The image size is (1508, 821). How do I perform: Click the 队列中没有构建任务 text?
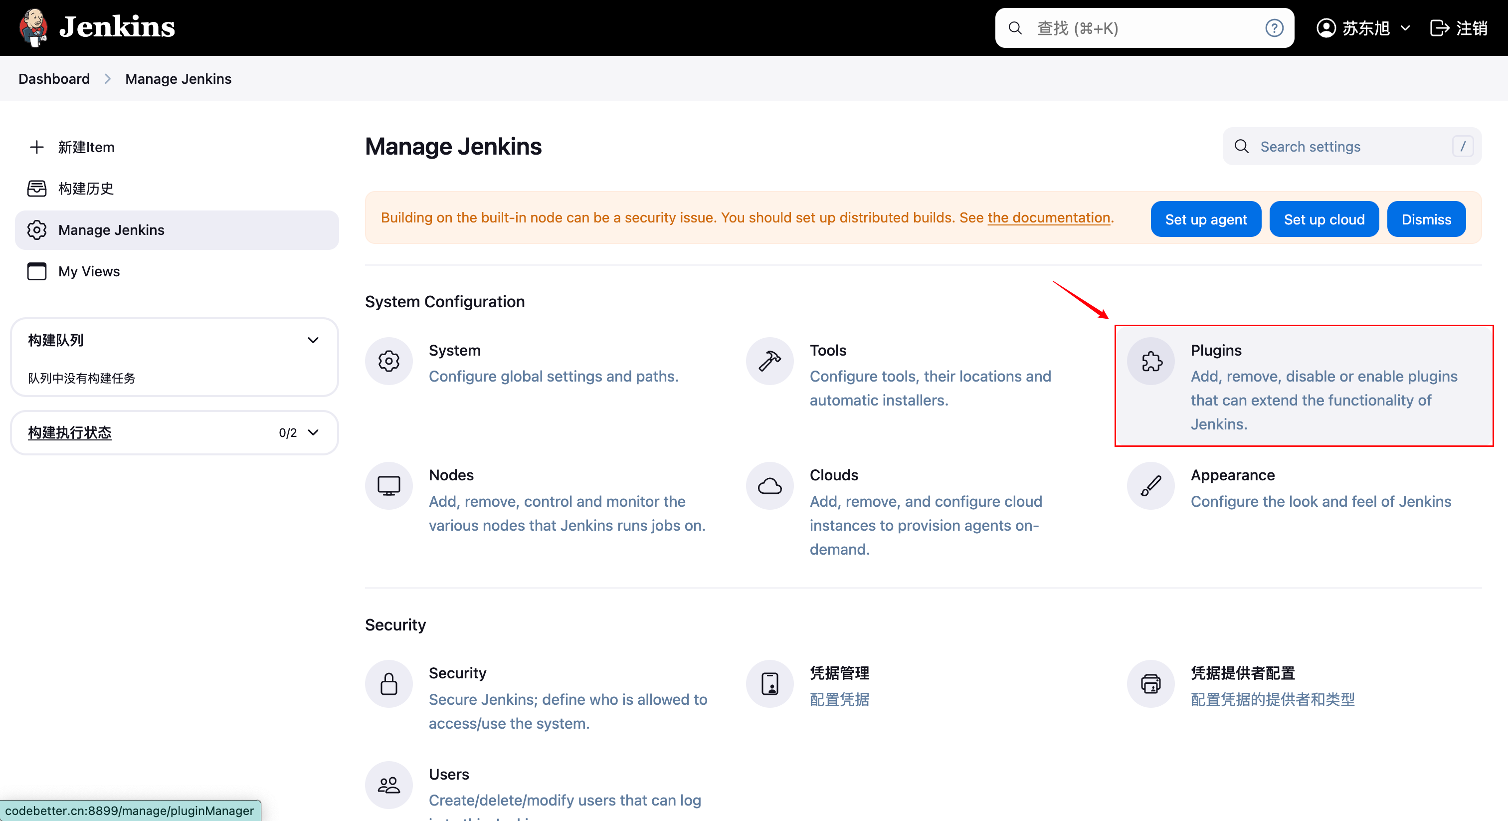(81, 378)
